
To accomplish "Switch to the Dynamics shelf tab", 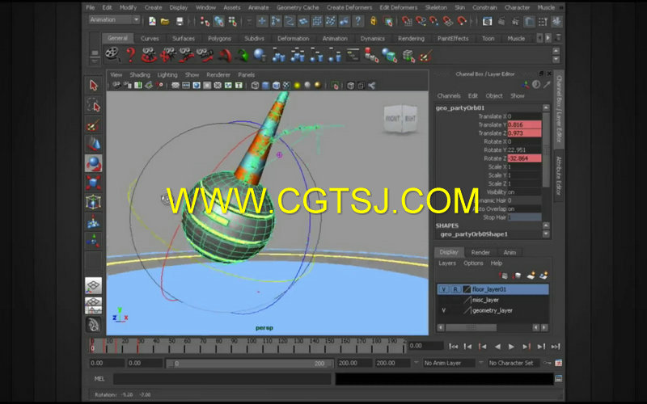I will point(372,38).
